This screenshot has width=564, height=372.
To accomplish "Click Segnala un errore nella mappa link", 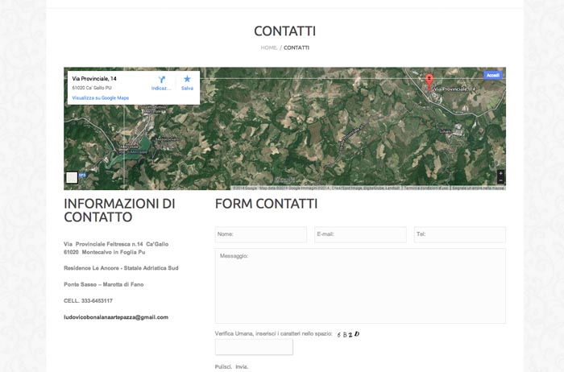I will tap(478, 188).
